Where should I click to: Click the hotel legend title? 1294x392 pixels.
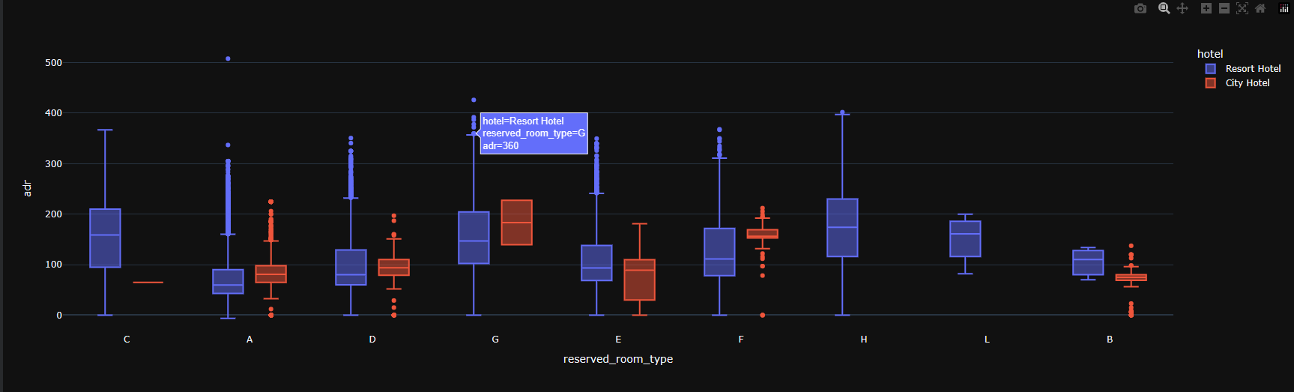click(x=1210, y=54)
